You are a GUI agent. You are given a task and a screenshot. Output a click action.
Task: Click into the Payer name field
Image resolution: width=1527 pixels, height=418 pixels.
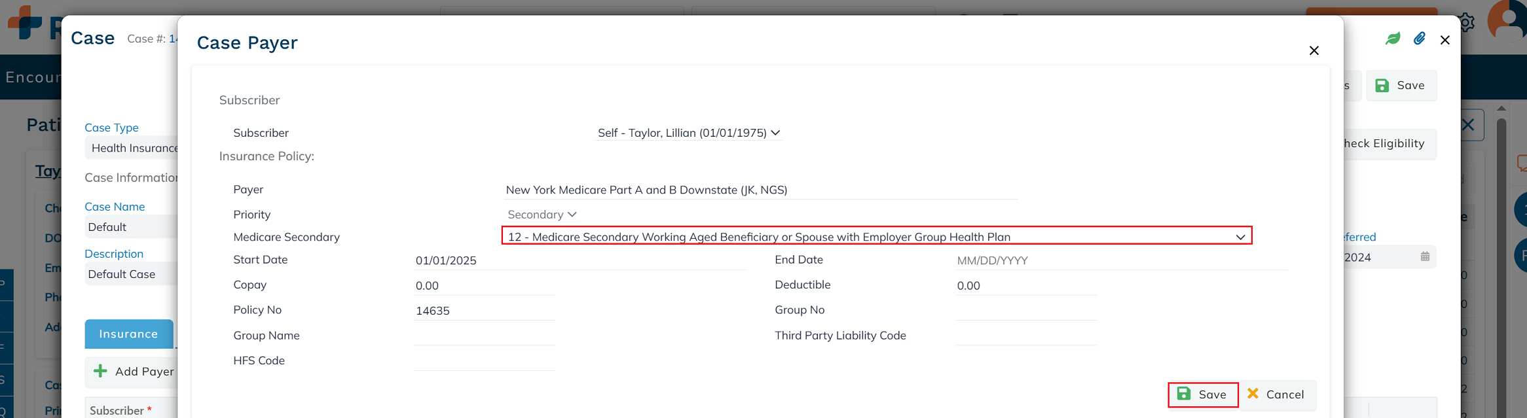click(x=760, y=190)
